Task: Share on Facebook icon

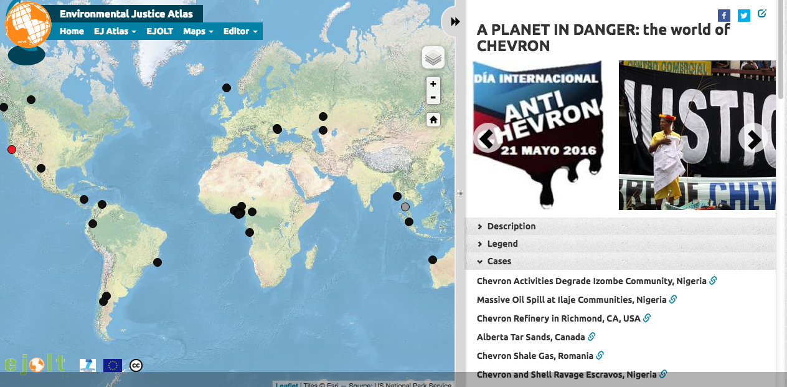Action: tap(724, 16)
